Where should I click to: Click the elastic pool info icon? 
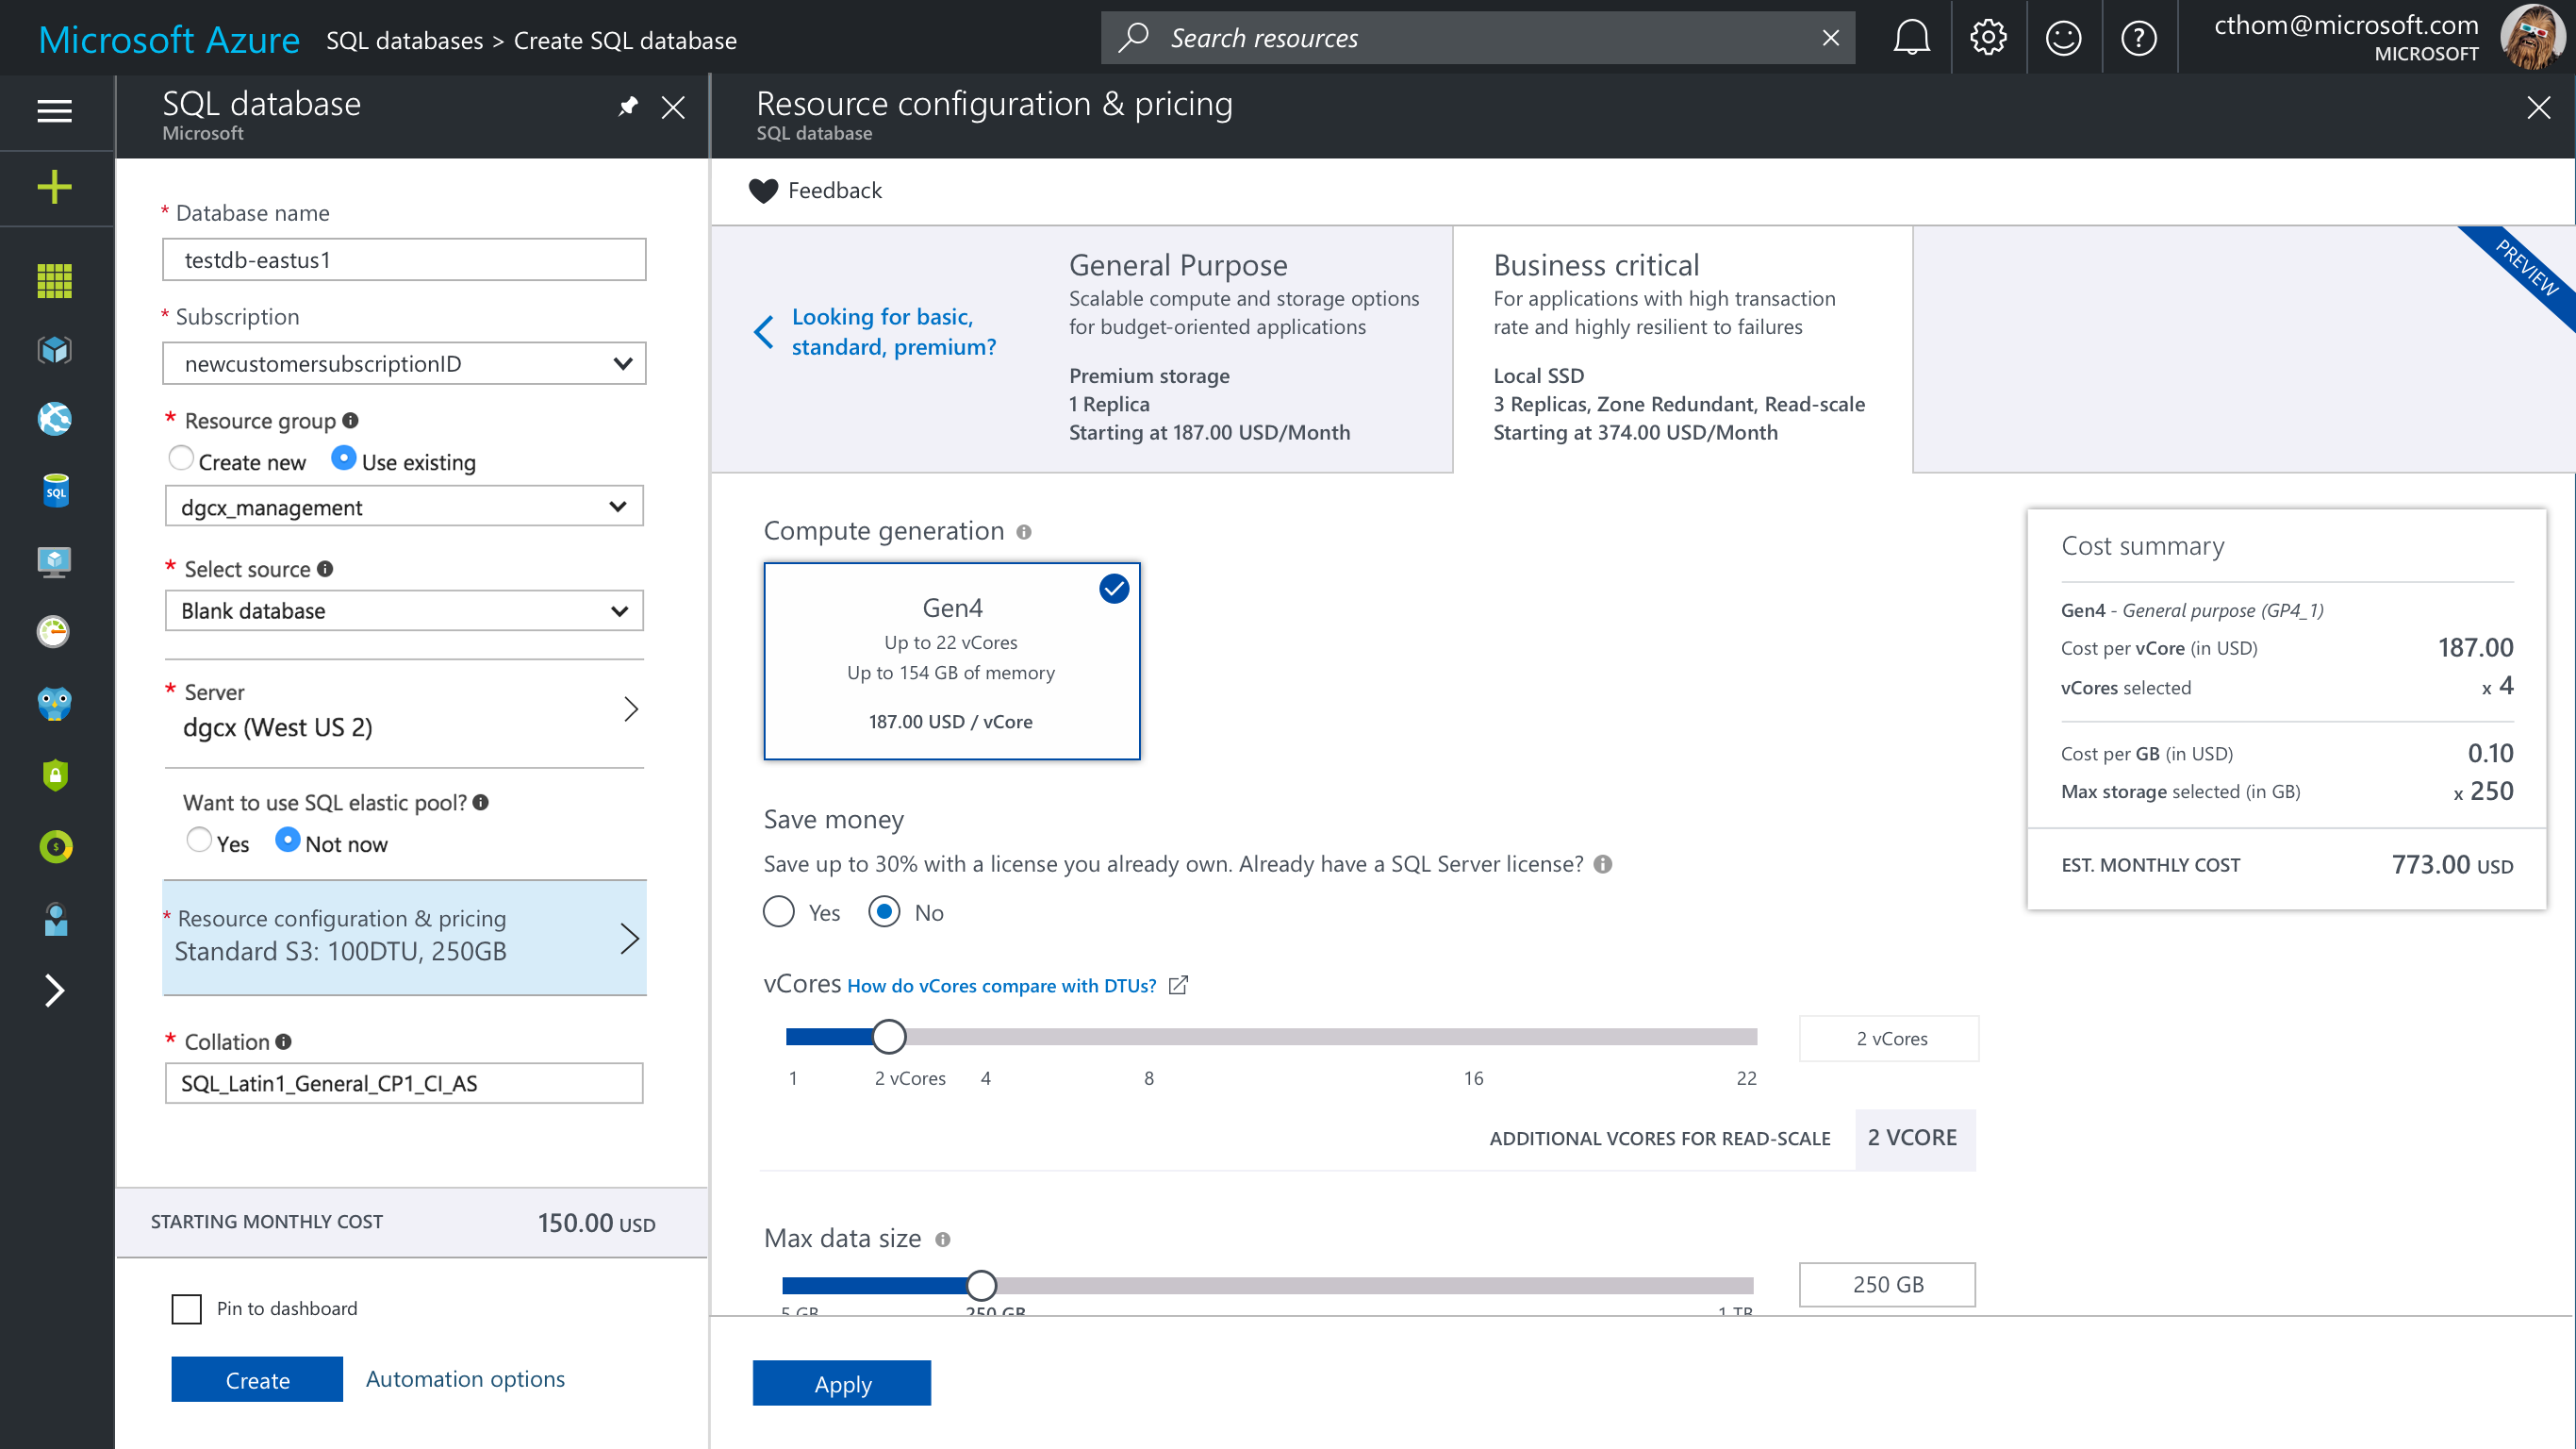pos(480,802)
